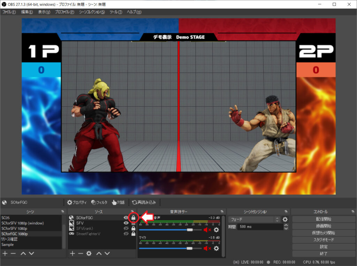Screen dimensions: 357x266
Task: Increase the transition duration with the up arrow
Action: pyautogui.click(x=286, y=225)
